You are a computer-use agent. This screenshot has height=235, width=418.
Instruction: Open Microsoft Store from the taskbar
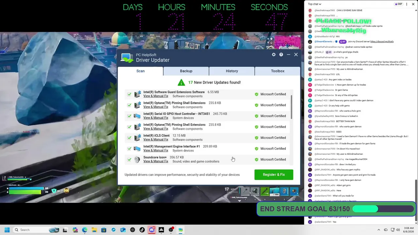click(104, 230)
